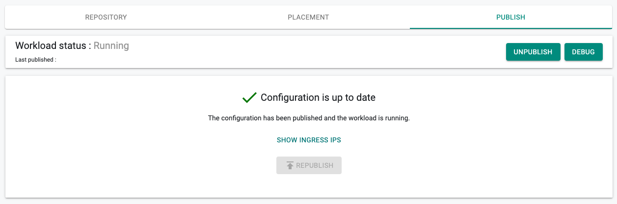Unpublish the running workload
The image size is (617, 204).
point(533,52)
